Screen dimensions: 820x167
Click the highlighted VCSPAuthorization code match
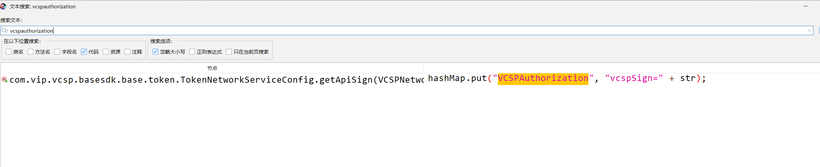[x=543, y=79]
